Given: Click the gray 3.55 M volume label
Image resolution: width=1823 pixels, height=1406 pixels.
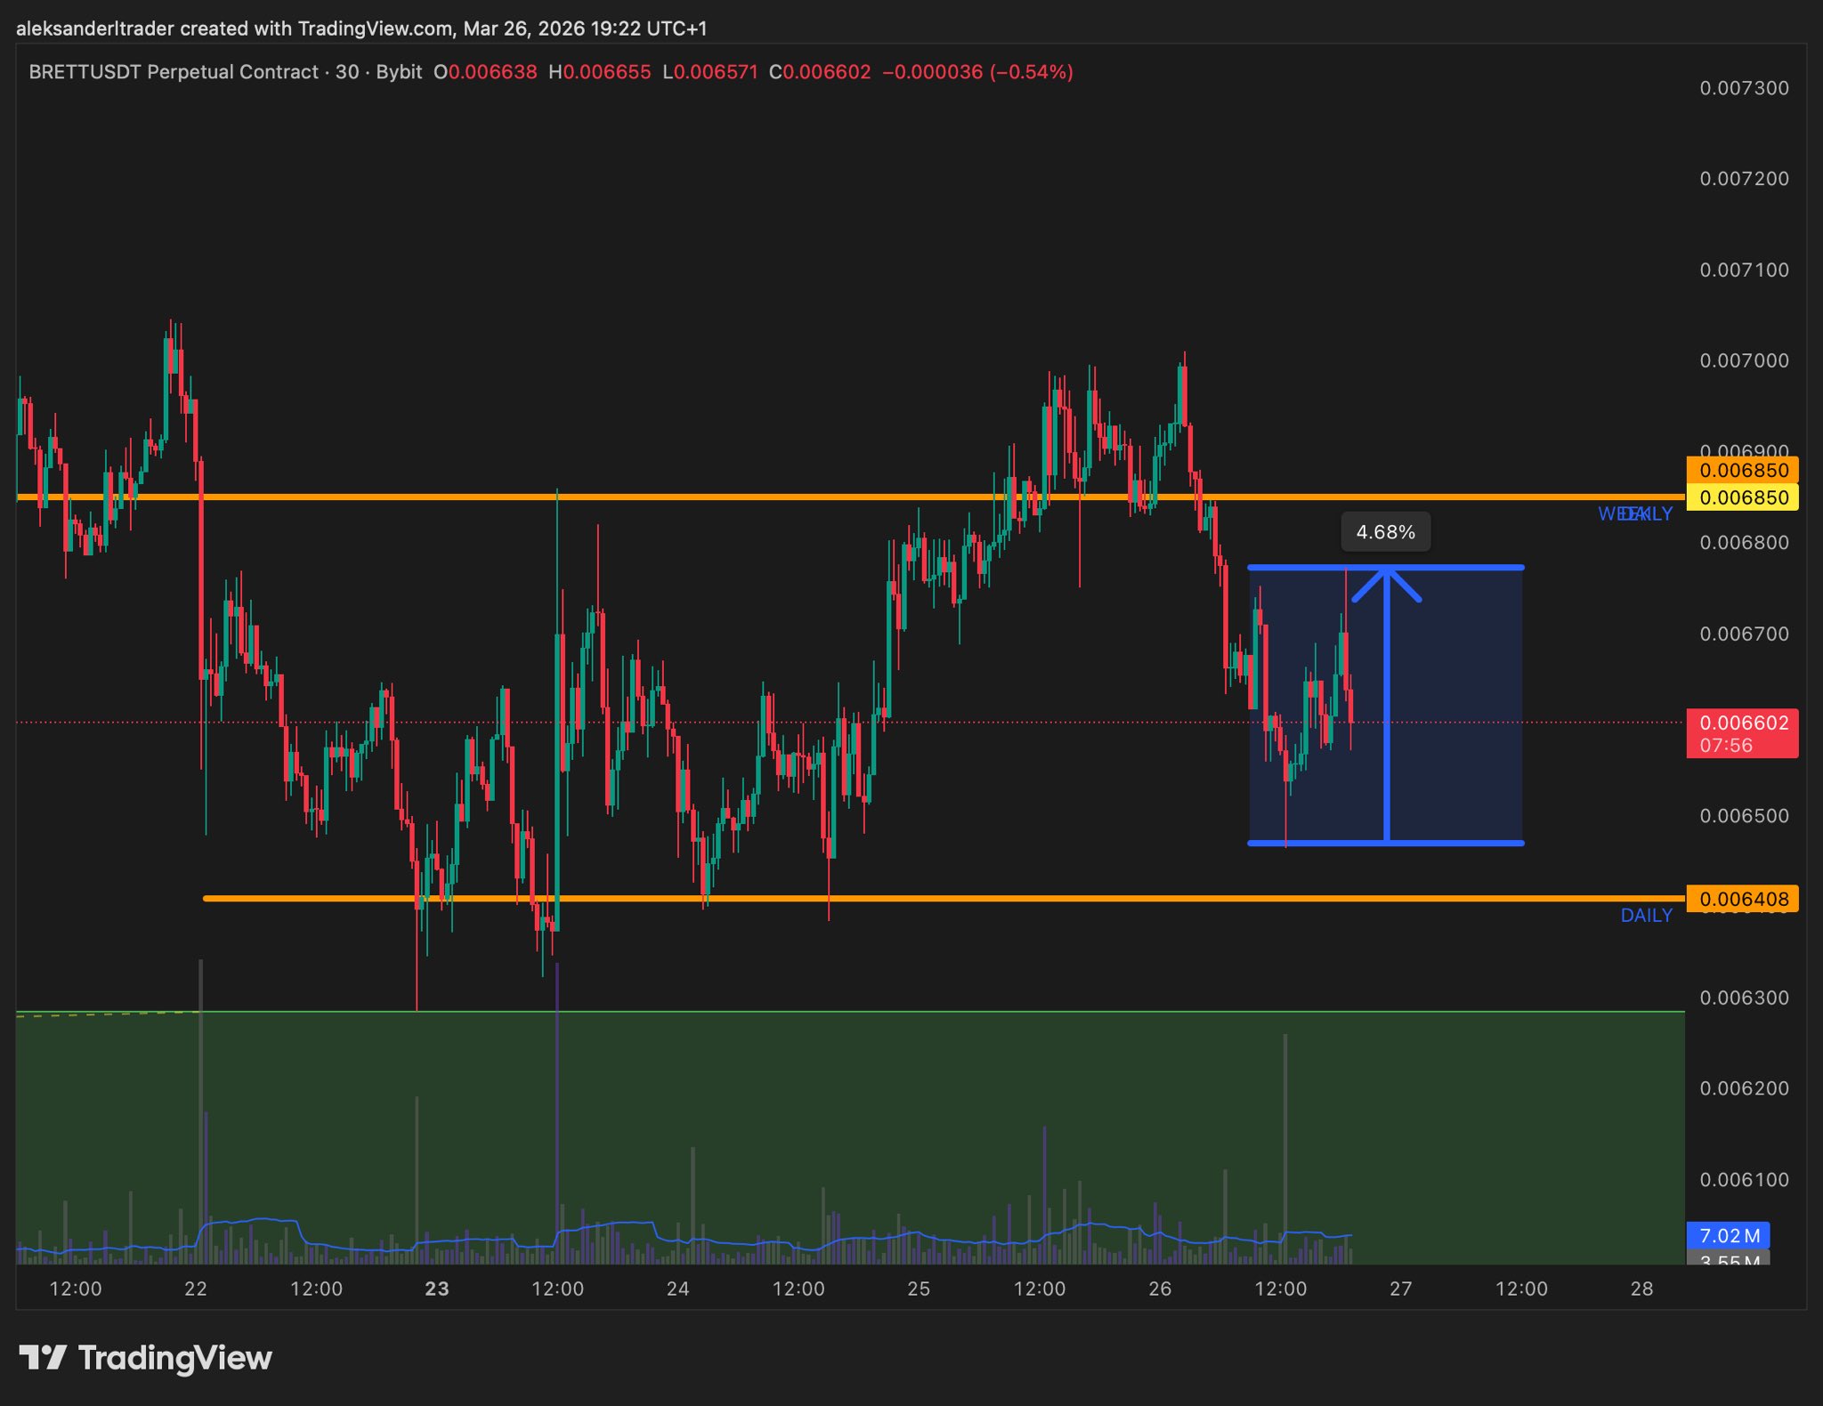Looking at the screenshot, I should pyautogui.click(x=1728, y=1259).
